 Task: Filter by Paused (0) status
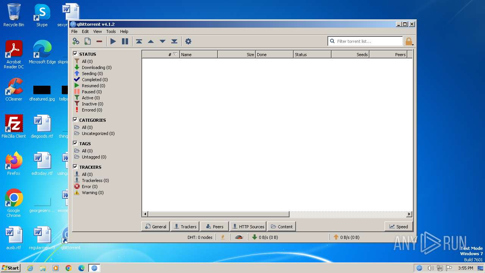pos(92,92)
